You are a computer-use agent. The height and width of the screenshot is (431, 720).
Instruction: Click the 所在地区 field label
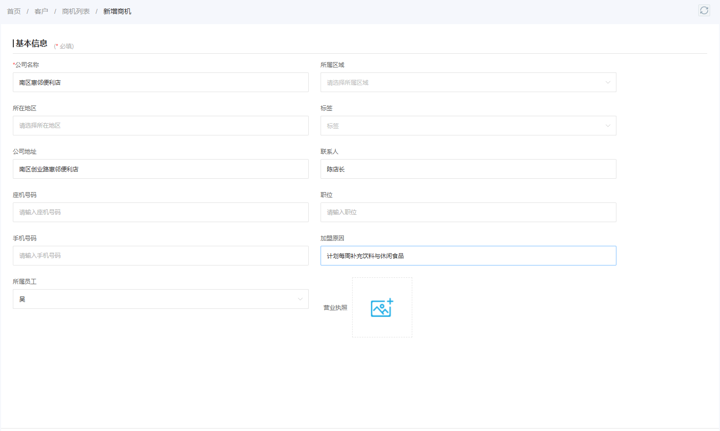[25, 108]
